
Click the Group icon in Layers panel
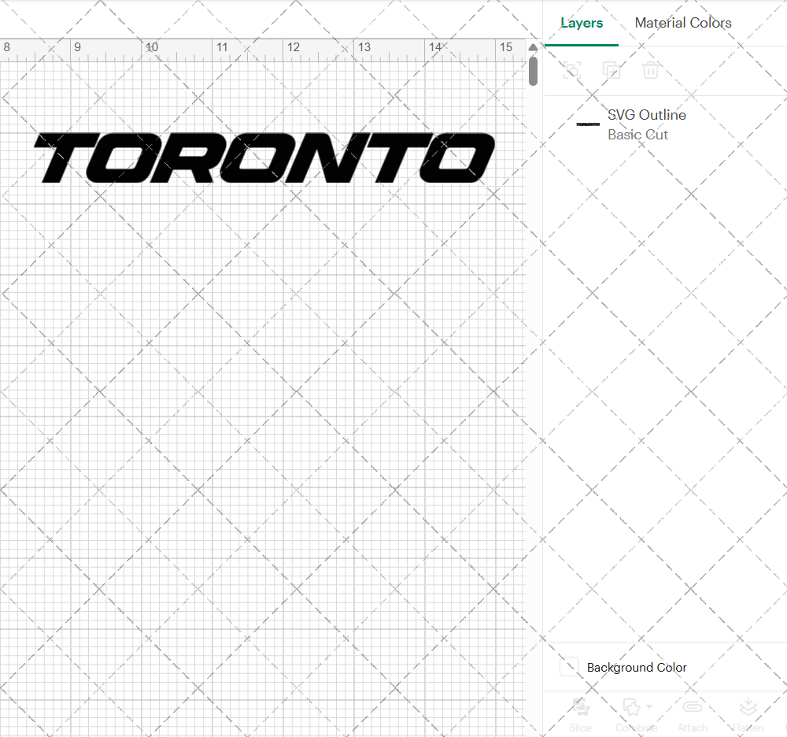tap(572, 70)
